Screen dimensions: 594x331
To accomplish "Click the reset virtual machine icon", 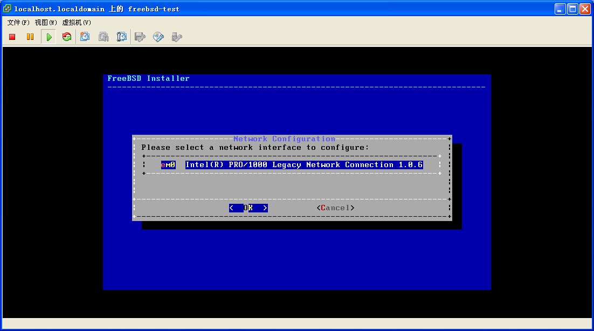I will click(67, 37).
